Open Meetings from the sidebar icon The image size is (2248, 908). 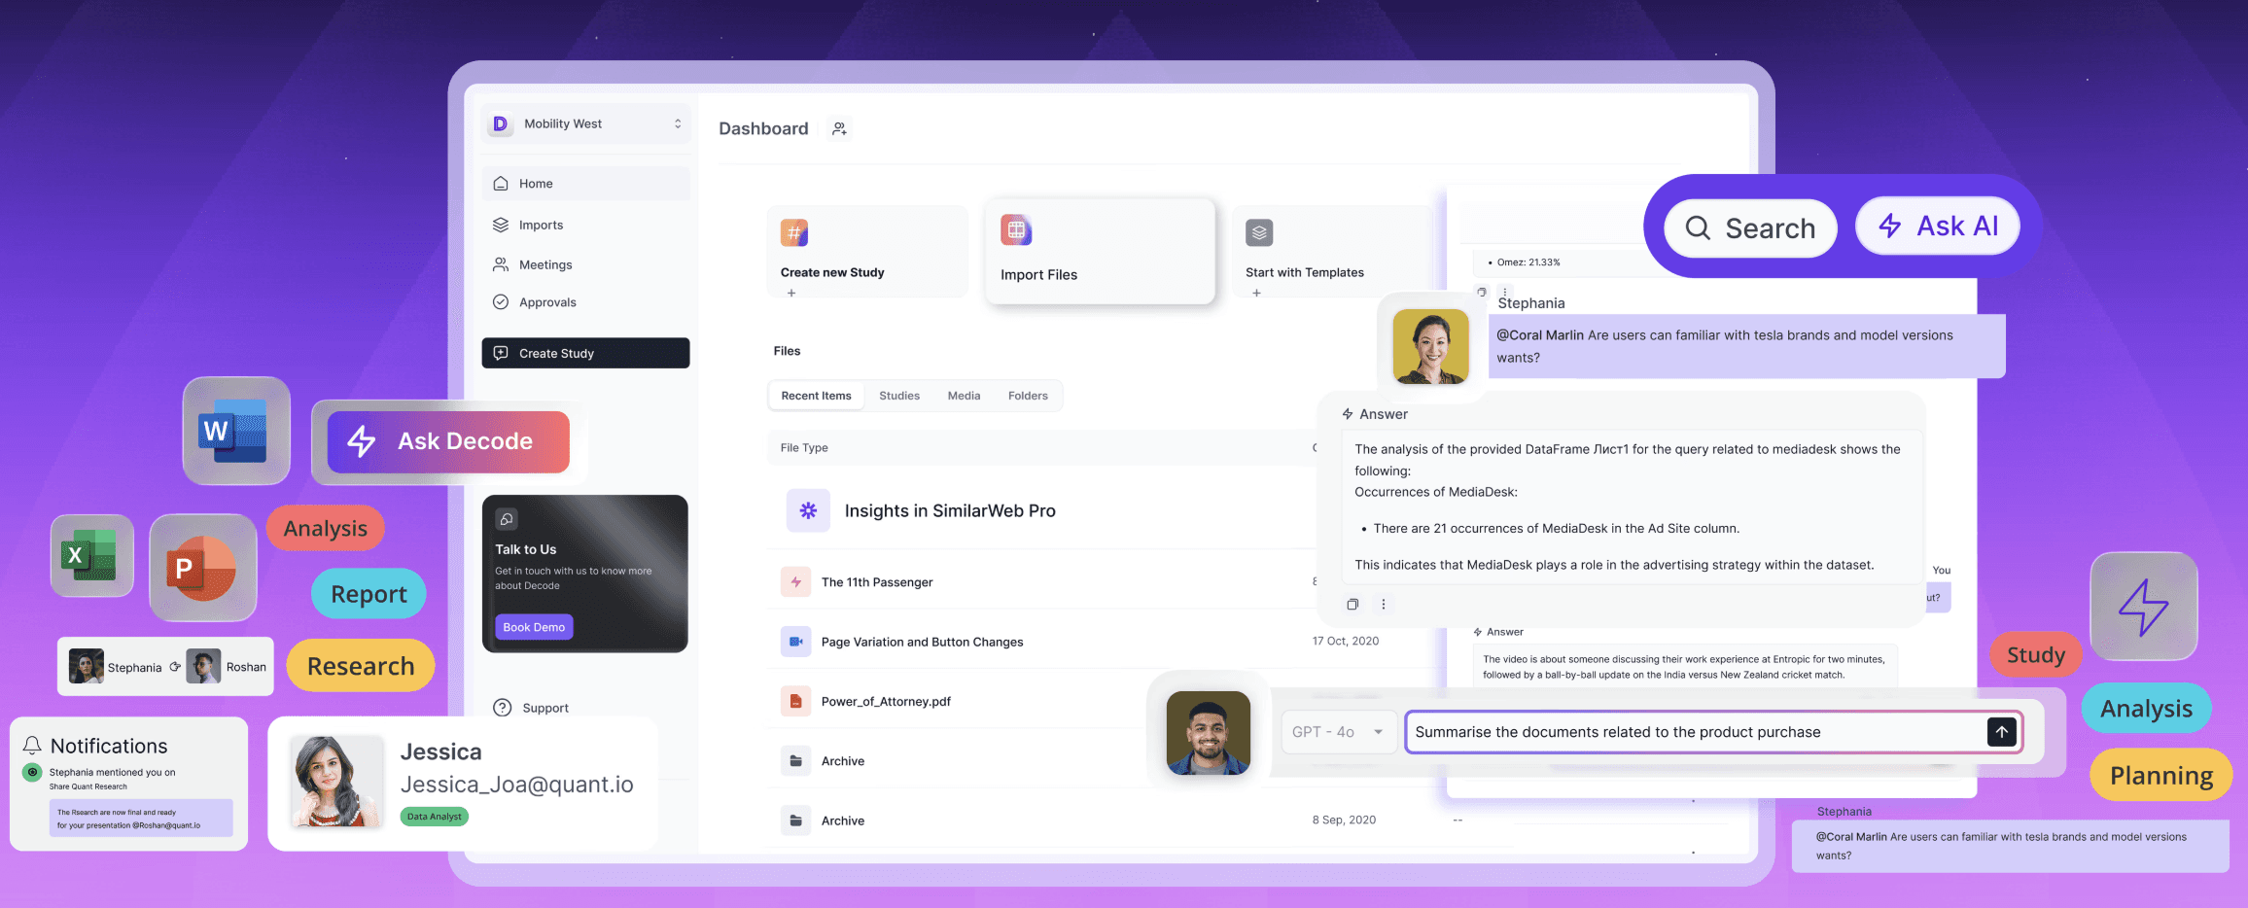502,263
